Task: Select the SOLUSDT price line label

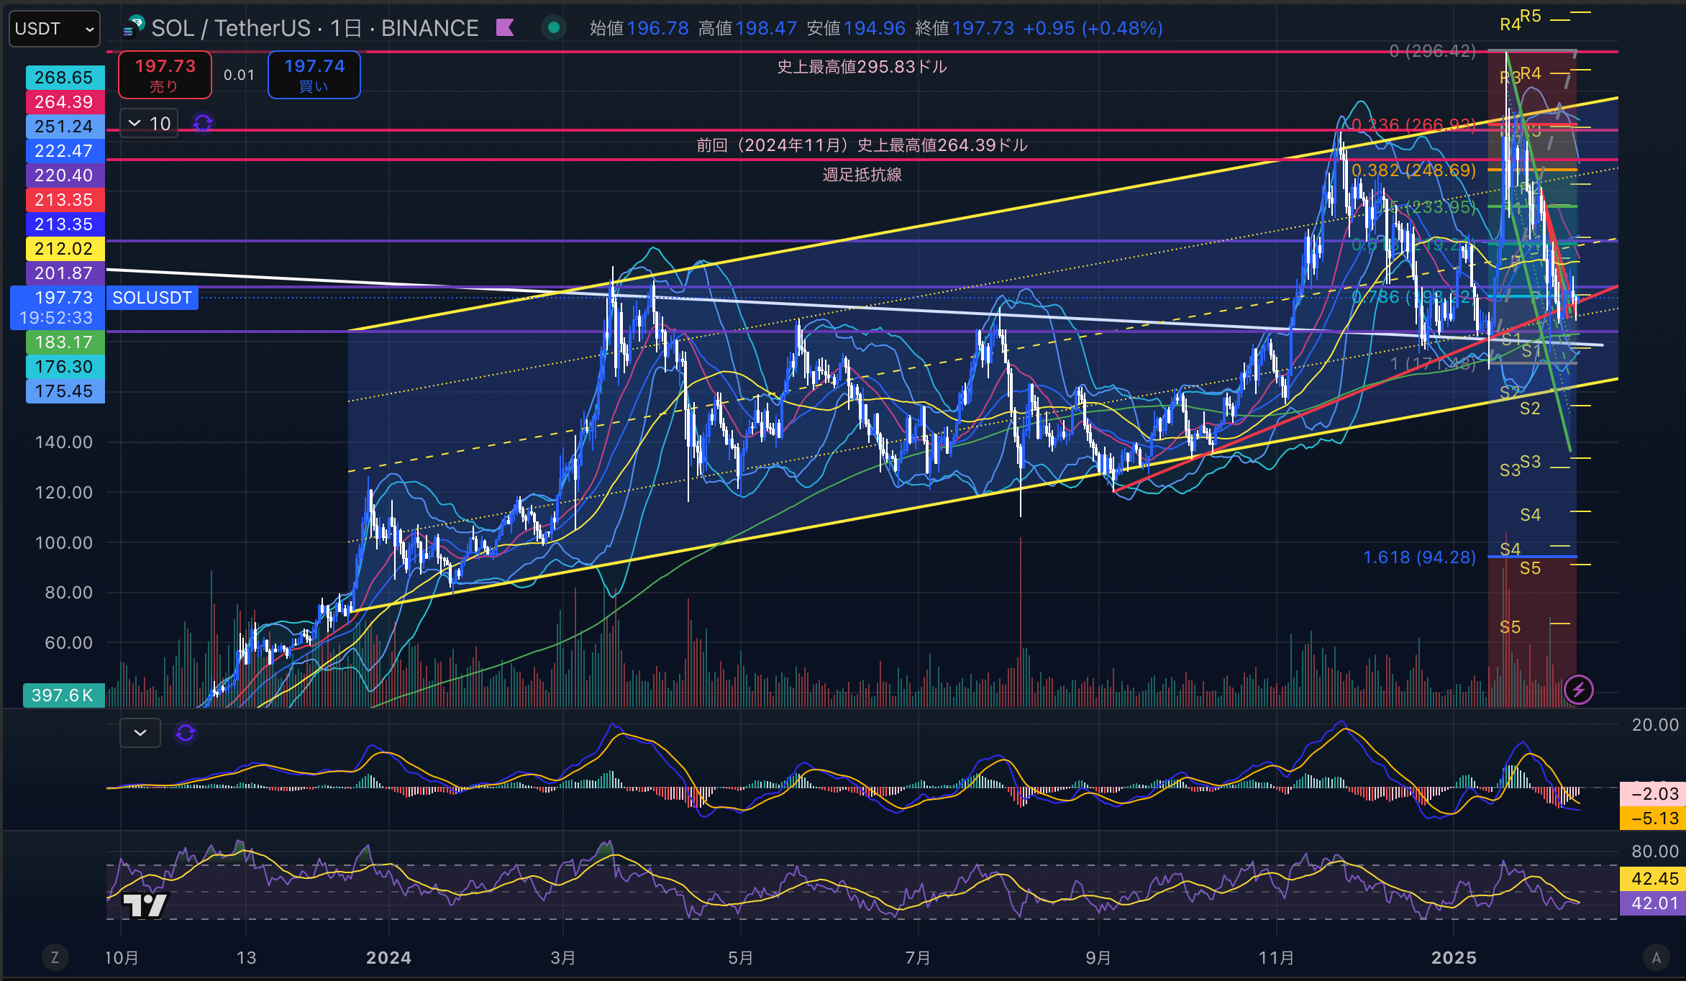Action: click(x=152, y=298)
